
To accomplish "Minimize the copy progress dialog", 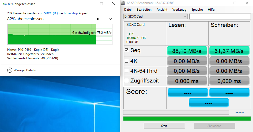I will point(89,4).
